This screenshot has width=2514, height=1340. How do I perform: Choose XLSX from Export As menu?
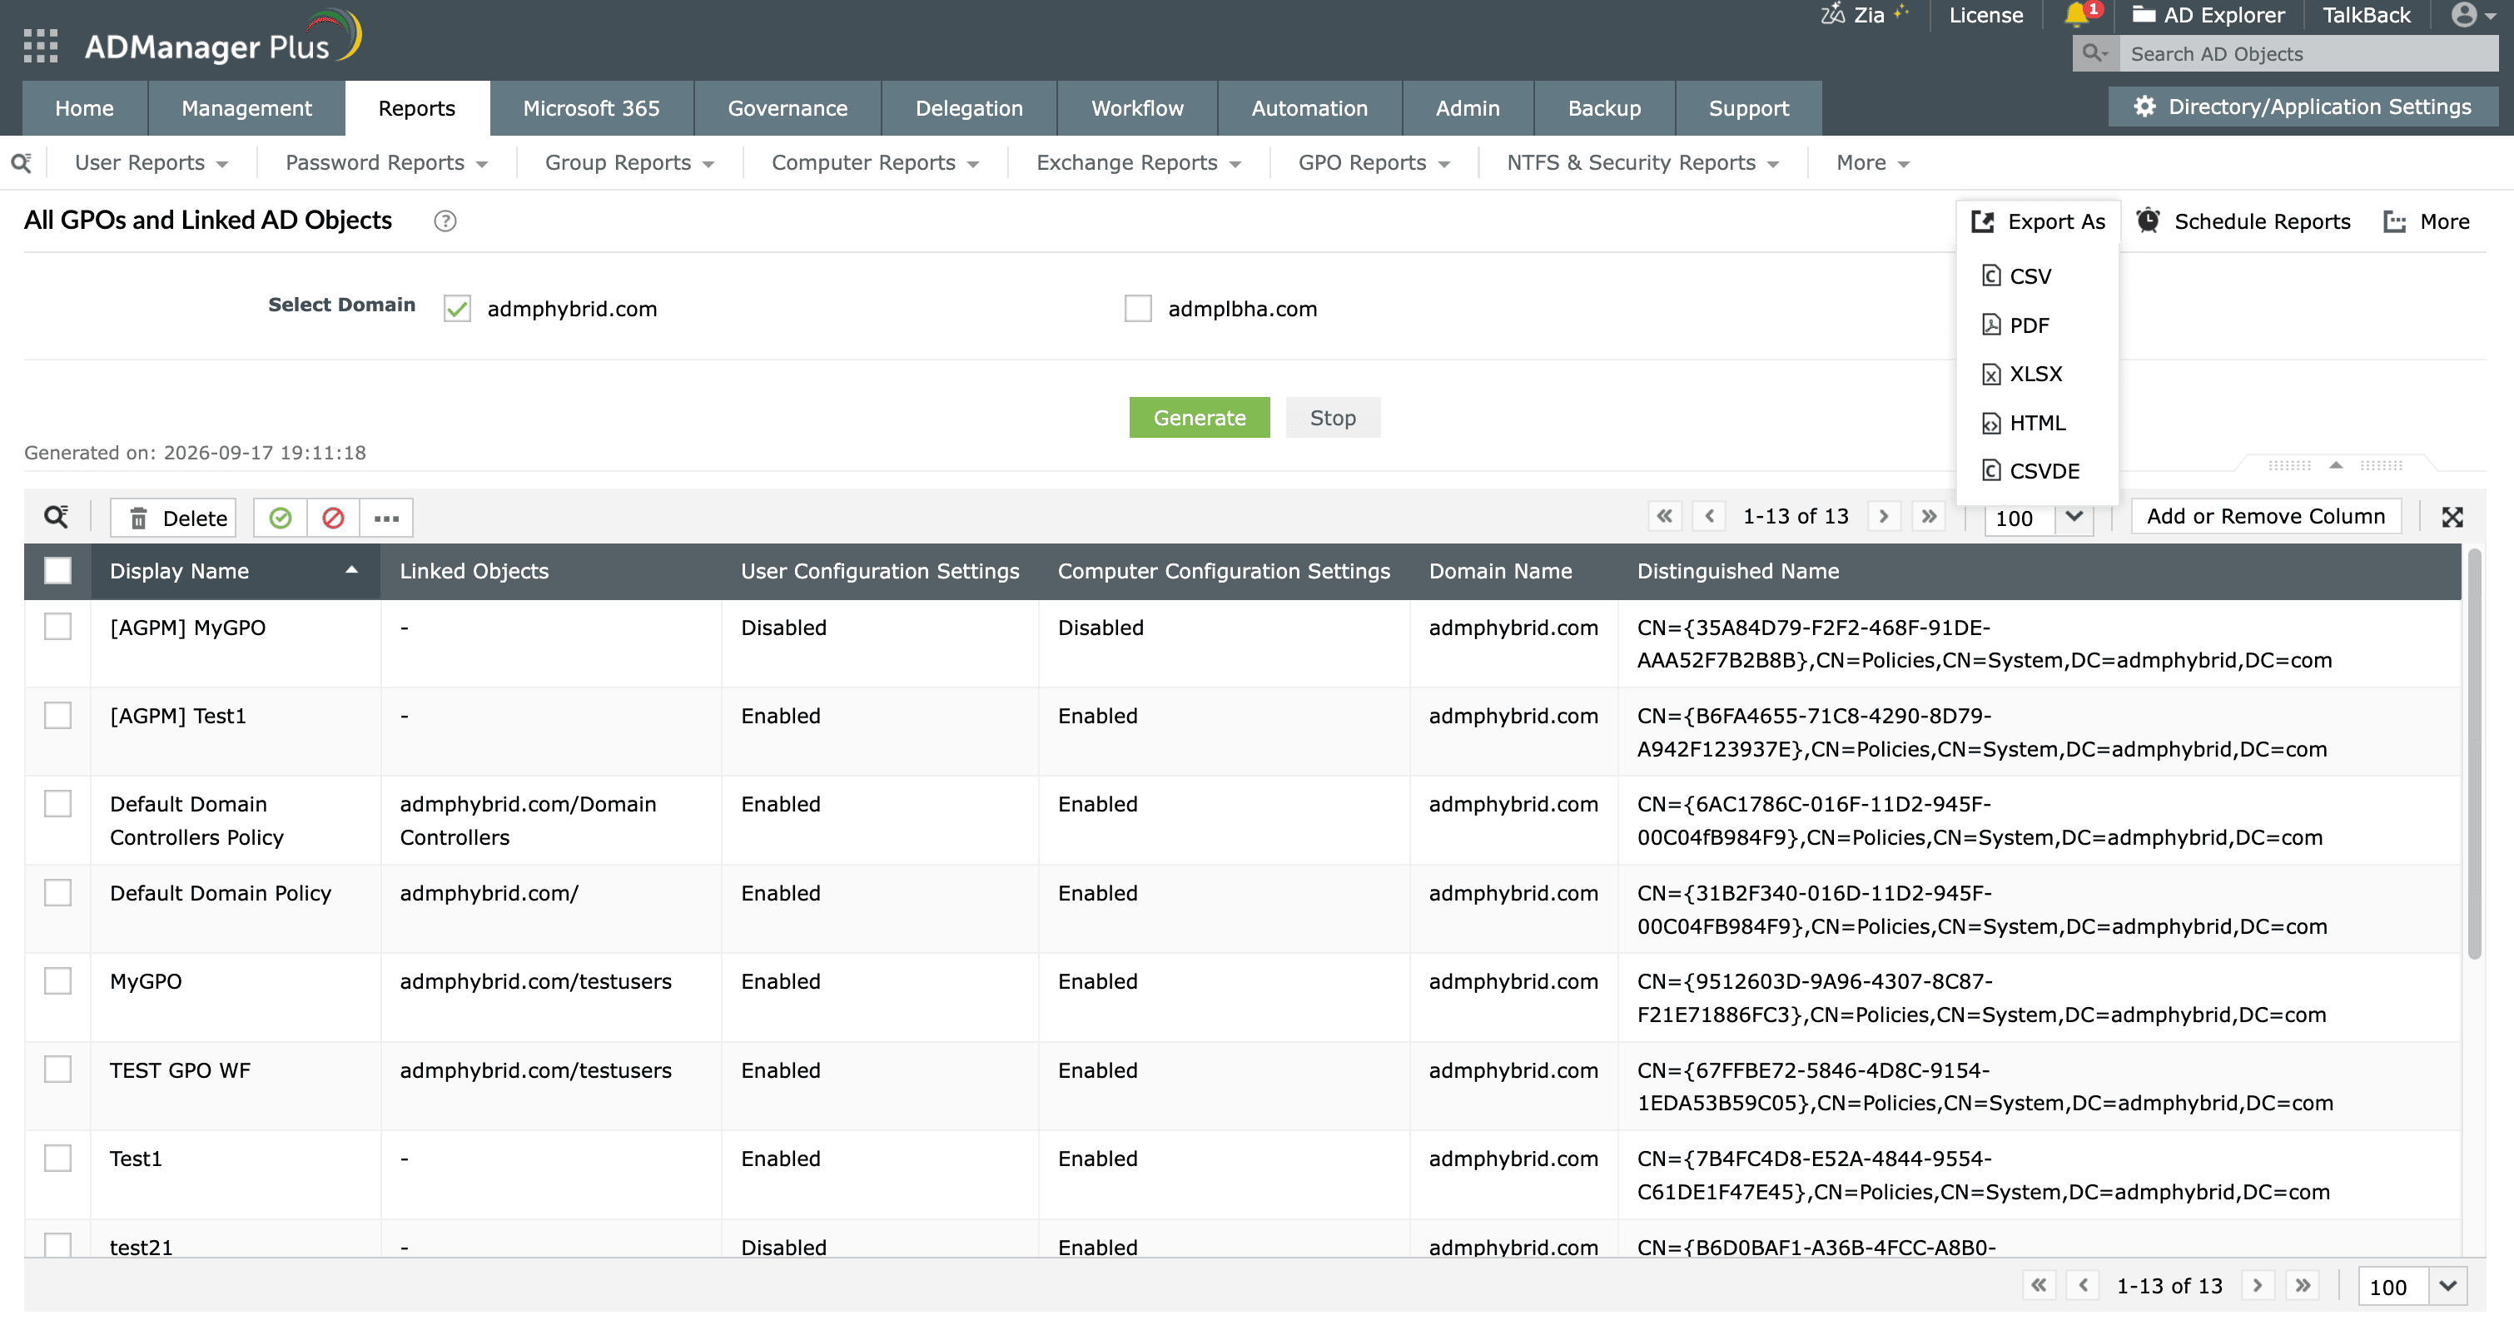click(2022, 374)
